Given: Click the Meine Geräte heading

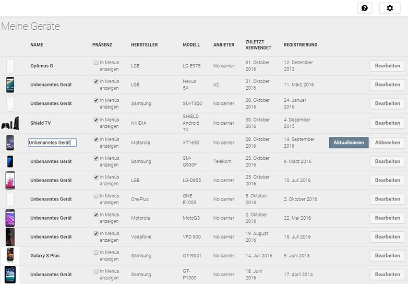Looking at the screenshot, I should coord(31,26).
